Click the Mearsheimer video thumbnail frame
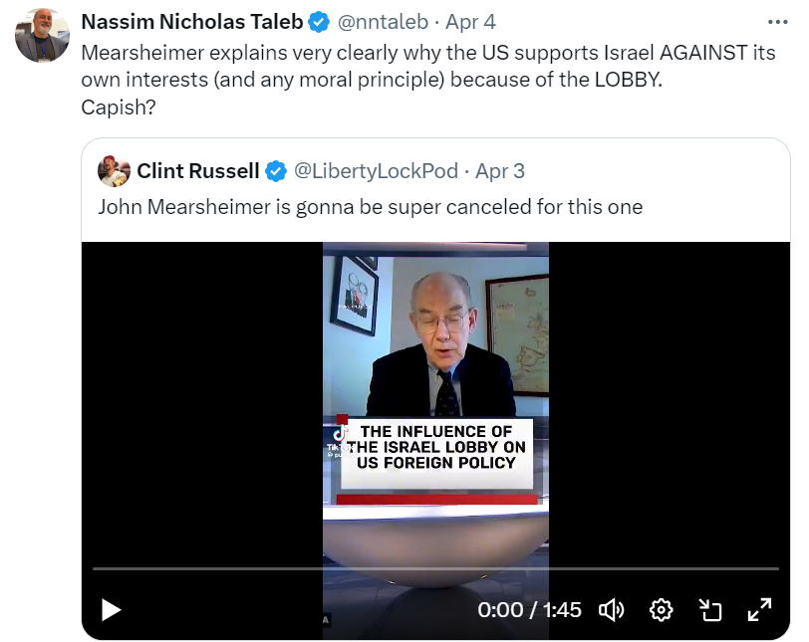This screenshot has height=642, width=809. pyautogui.click(x=435, y=378)
